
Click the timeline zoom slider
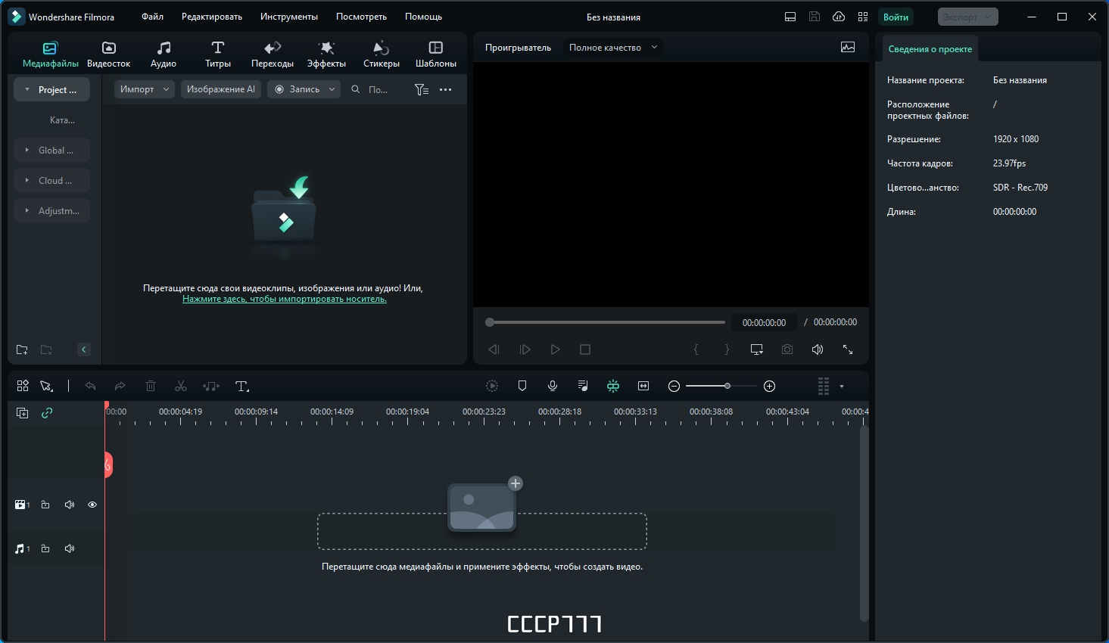tap(721, 386)
